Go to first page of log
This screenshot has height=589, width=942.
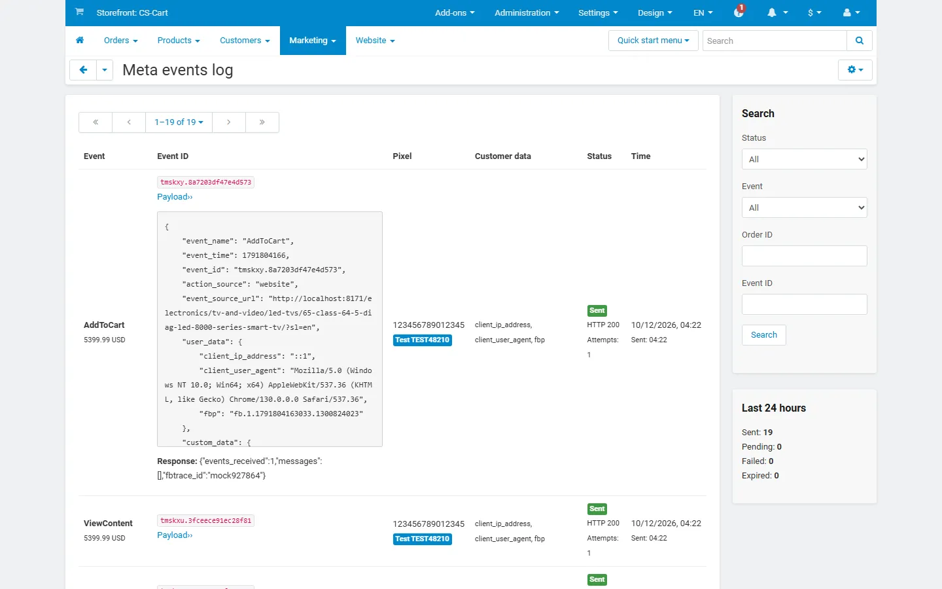96,122
